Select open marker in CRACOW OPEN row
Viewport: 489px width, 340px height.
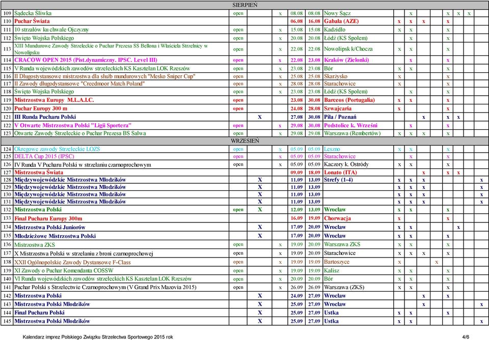click(238, 60)
